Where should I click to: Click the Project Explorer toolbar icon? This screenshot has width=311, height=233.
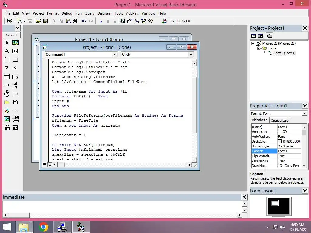tap(123, 21)
